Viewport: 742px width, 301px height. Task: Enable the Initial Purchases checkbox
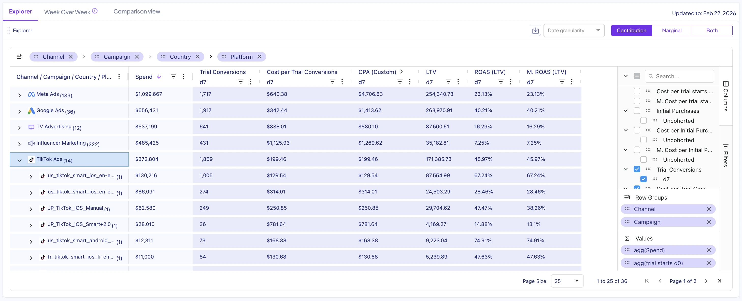(637, 111)
